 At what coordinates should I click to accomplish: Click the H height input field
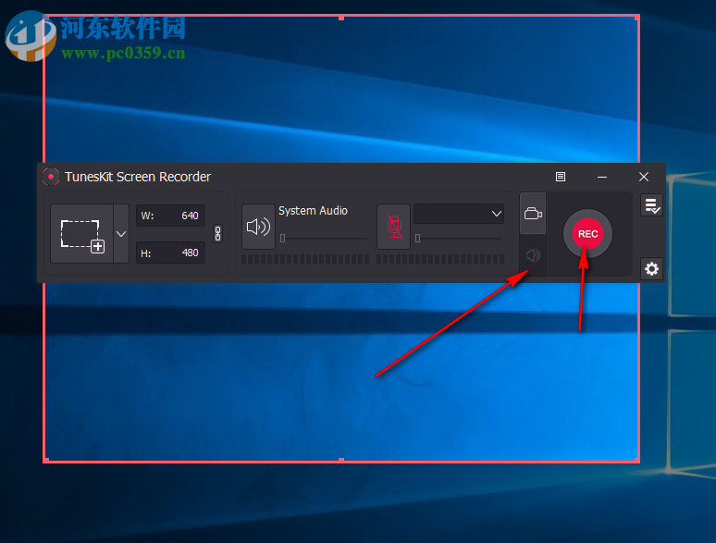[170, 253]
